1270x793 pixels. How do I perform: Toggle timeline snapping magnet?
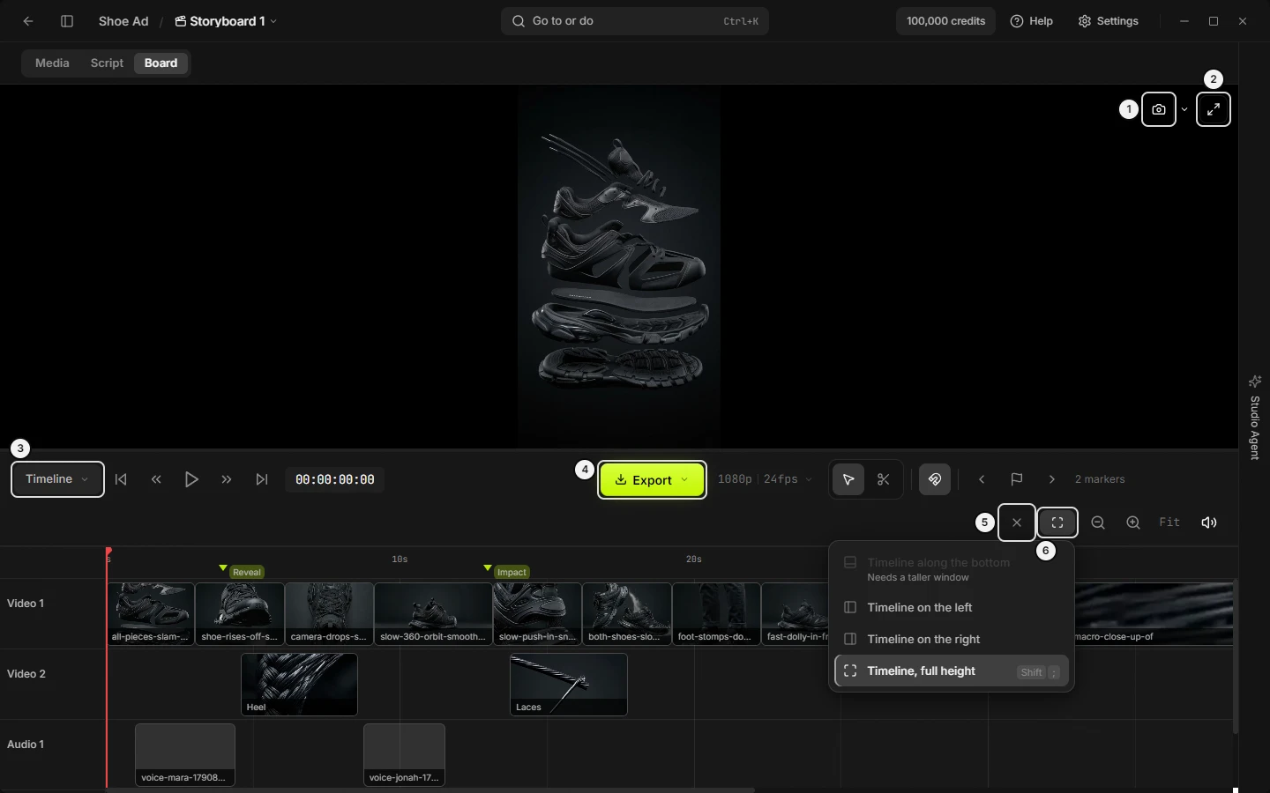[x=935, y=479]
